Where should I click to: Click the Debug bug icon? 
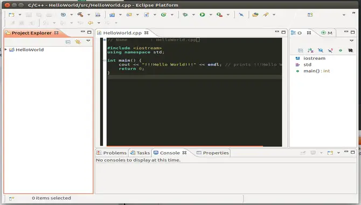pyautogui.click(x=185, y=15)
